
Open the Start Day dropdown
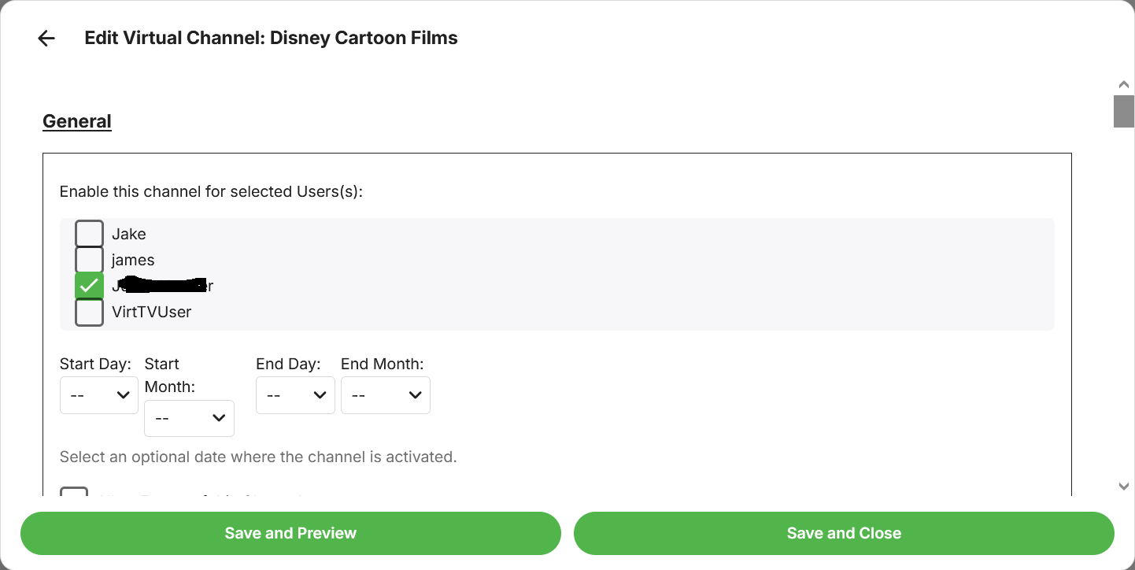[99, 395]
